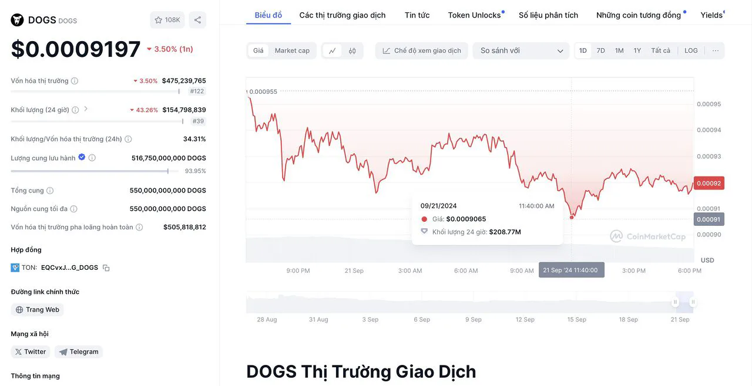Open the Tin tức tab
Image resolution: width=752 pixels, height=386 pixels.
pyautogui.click(x=417, y=15)
